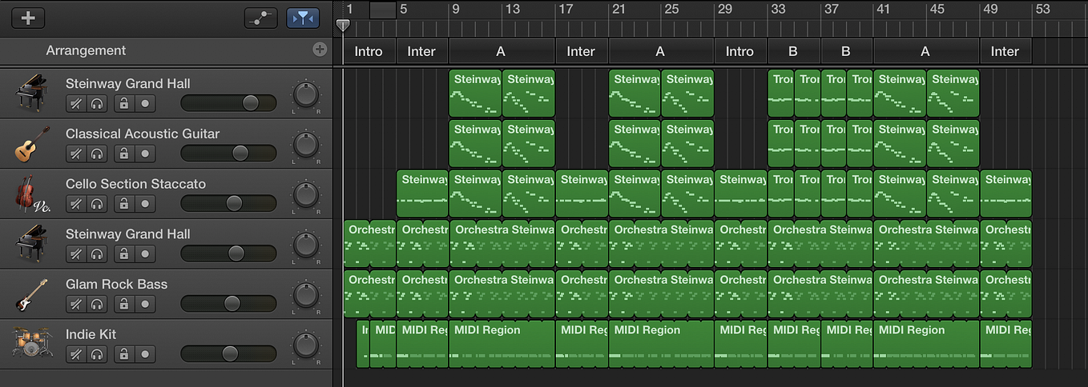Select the first Intro arrangement marker
1088x387 pixels.
[369, 51]
